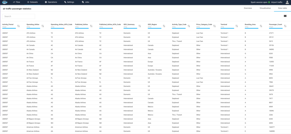Image resolution: width=291 pixels, height=134 pixels.
Task: Select the Passenger_Count cell 4998
Action: (x=271, y=70)
